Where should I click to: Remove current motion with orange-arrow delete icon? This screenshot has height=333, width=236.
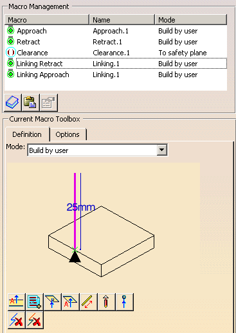click(x=34, y=320)
